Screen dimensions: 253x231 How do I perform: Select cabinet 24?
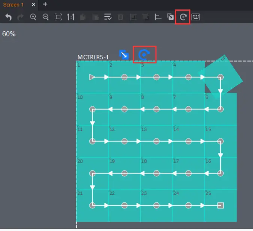click(188, 205)
